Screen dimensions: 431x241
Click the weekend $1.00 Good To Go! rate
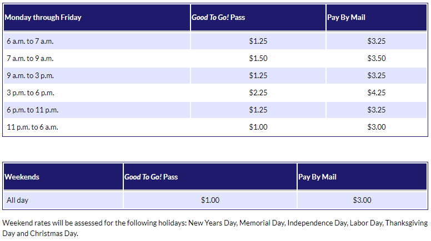[210, 200]
